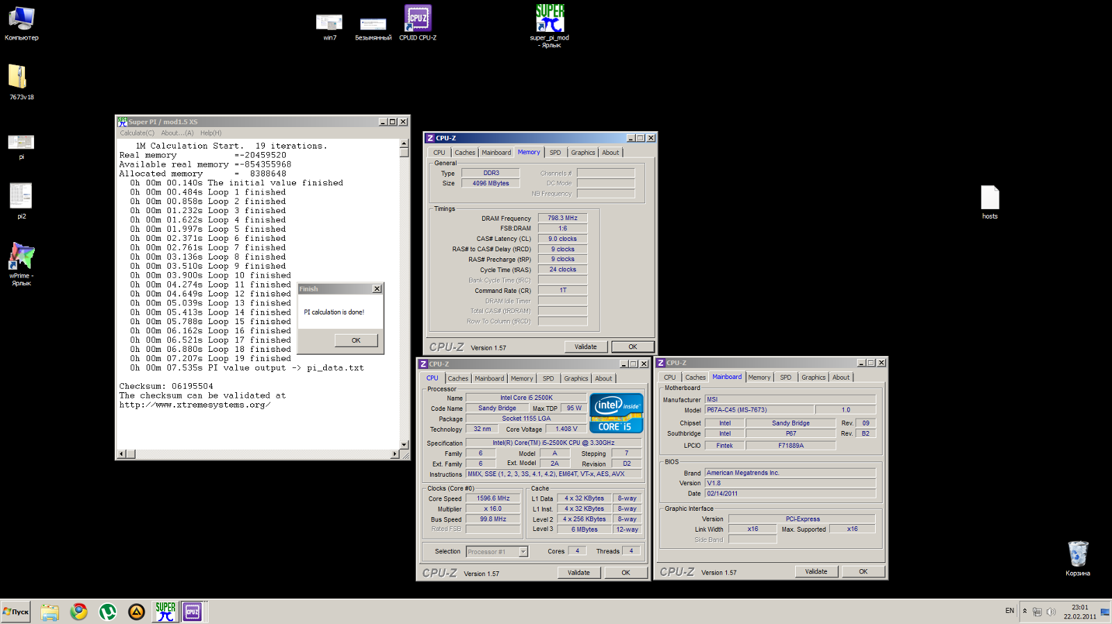The width and height of the screenshot is (1112, 624).
Task: Switch to Super PI taskbar button
Action: (x=165, y=612)
